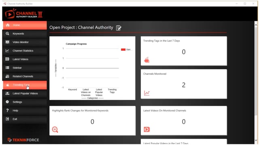The height and width of the screenshot is (145, 259).
Task: Click the Help question mark icon
Action: [7, 110]
